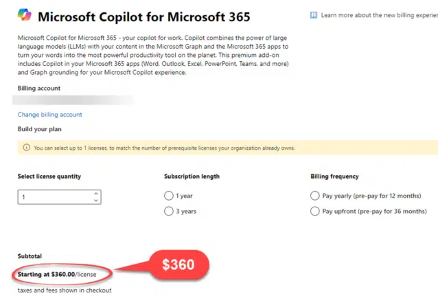Click the book icon beside Learn more
The height and width of the screenshot is (296, 438).
pyautogui.click(x=314, y=15)
